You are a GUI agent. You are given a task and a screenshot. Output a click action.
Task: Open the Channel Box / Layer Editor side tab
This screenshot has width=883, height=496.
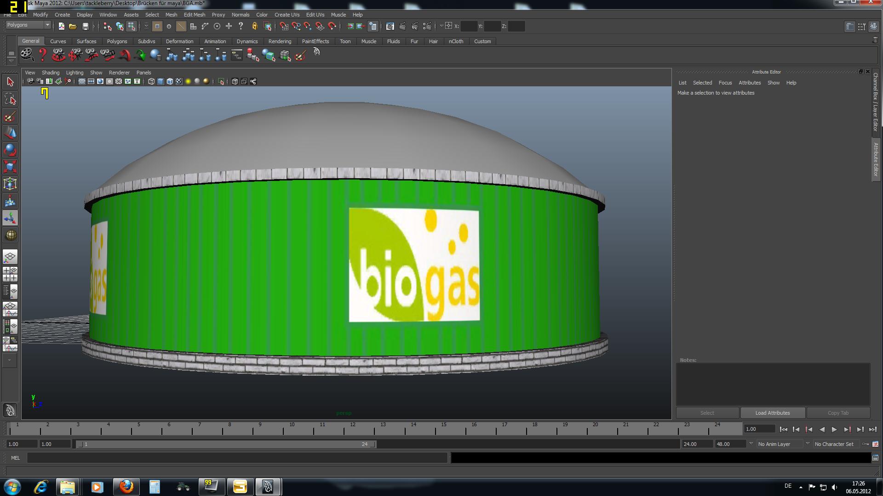[876, 102]
